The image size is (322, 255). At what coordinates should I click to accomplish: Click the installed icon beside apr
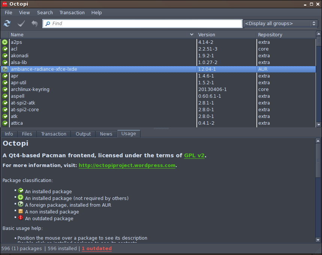pyautogui.click(x=5, y=76)
